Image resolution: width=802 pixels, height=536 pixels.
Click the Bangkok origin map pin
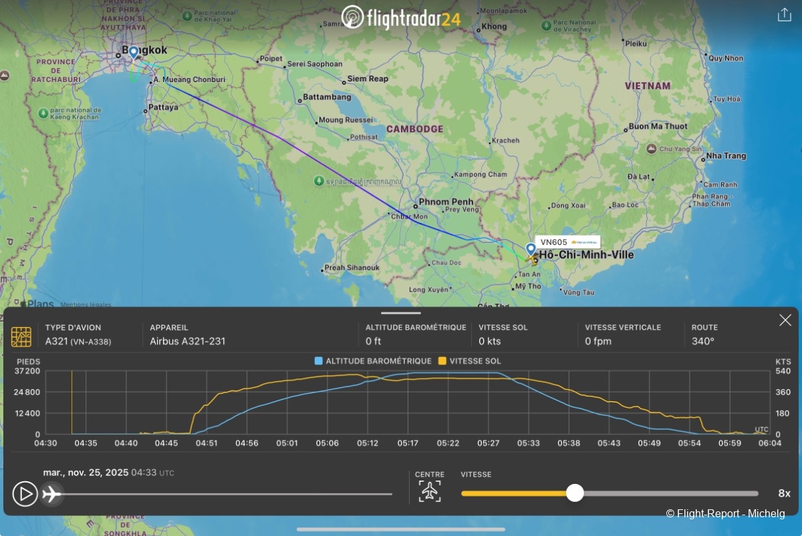tap(134, 52)
